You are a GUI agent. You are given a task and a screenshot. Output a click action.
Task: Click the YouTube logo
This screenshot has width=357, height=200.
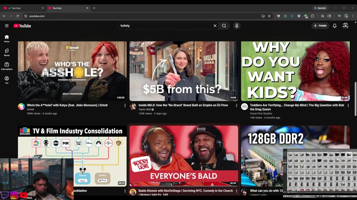[22, 26]
